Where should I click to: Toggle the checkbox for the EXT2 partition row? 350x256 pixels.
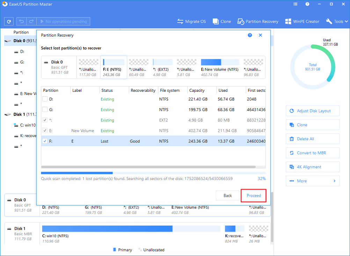click(x=45, y=120)
